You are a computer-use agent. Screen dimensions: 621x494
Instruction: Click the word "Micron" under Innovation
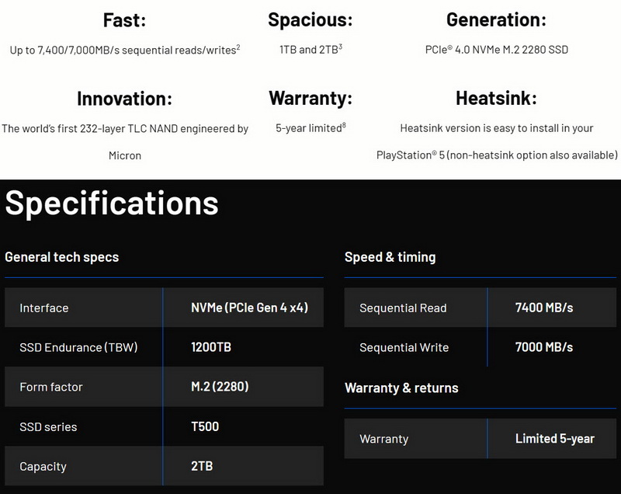[x=125, y=155]
